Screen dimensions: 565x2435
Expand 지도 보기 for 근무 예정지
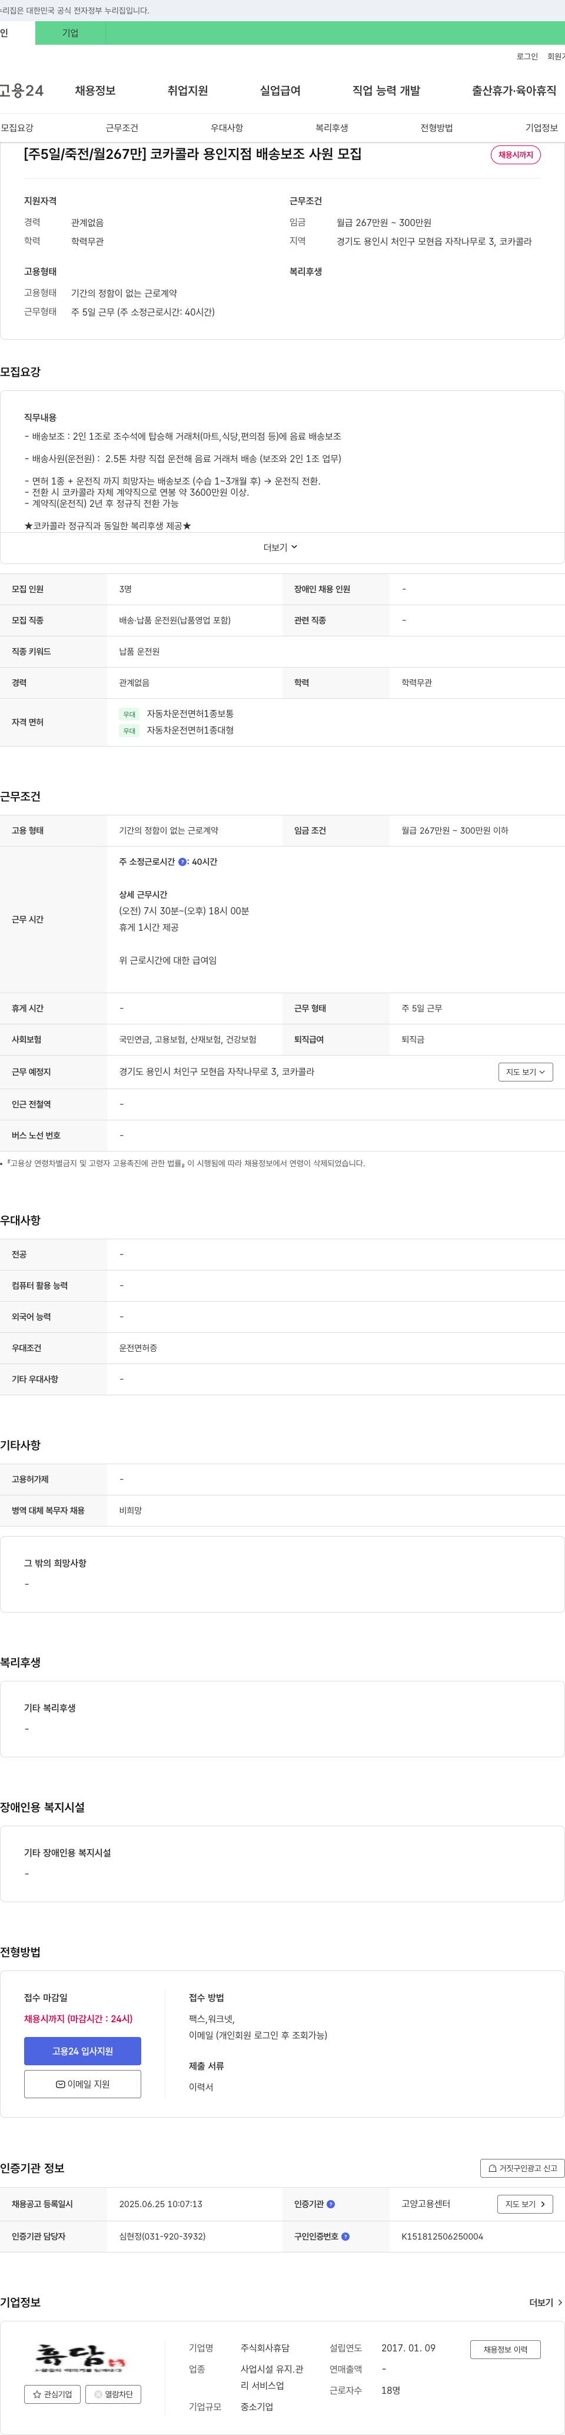tap(526, 1072)
